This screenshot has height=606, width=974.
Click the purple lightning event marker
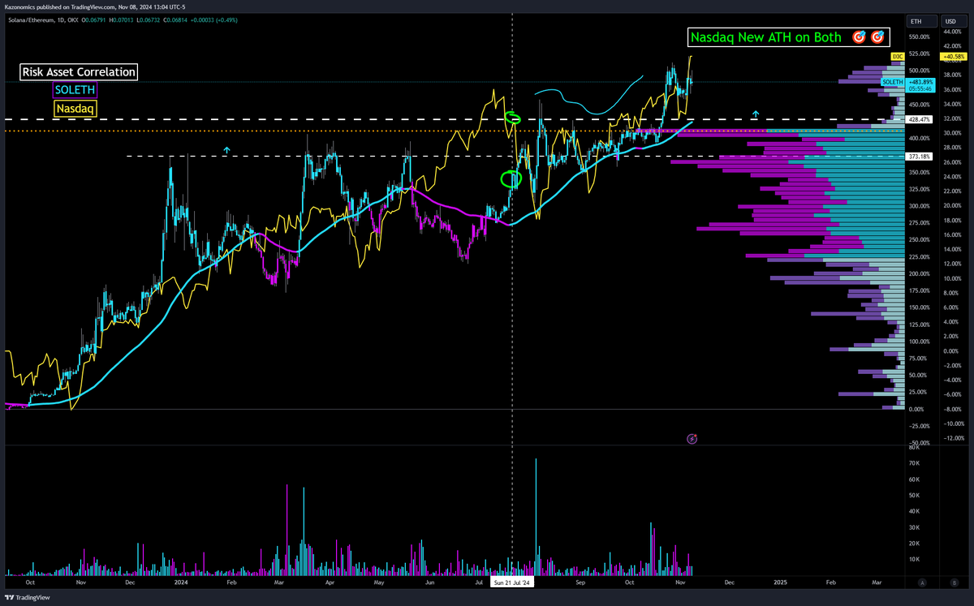[692, 439]
